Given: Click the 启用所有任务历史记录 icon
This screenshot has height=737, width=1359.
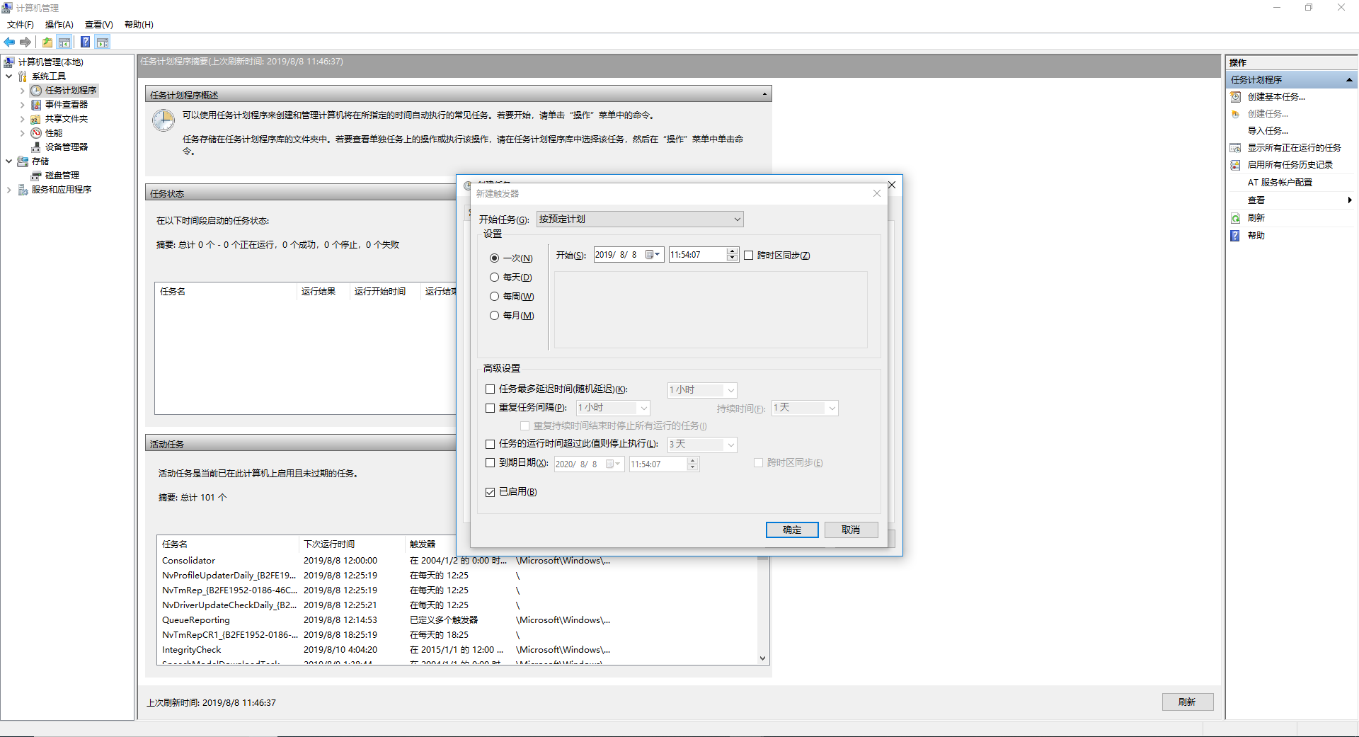Looking at the screenshot, I should (x=1235, y=165).
